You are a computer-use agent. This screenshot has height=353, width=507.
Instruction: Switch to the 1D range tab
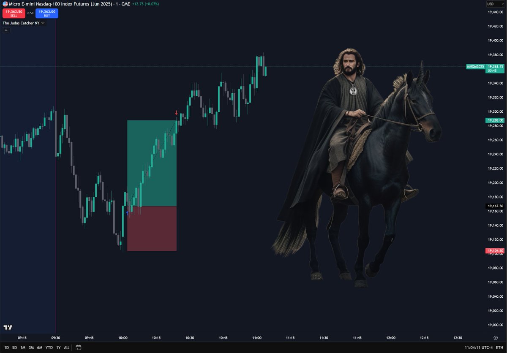point(6,348)
